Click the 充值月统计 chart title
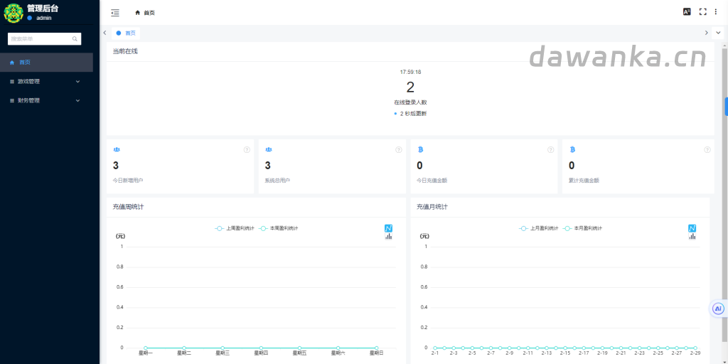The image size is (728, 364). tap(432, 207)
